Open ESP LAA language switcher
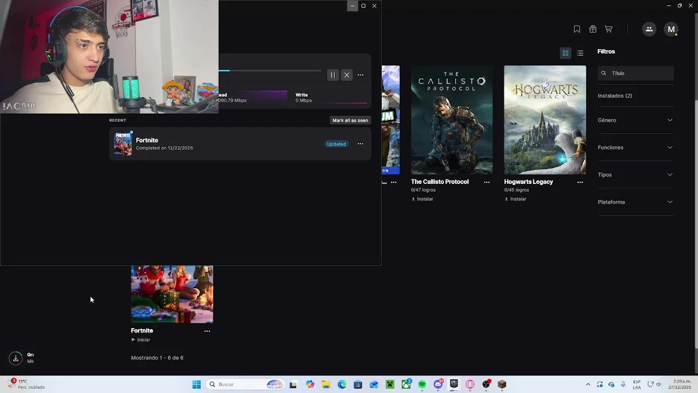Image resolution: width=698 pixels, height=393 pixels. point(637,384)
